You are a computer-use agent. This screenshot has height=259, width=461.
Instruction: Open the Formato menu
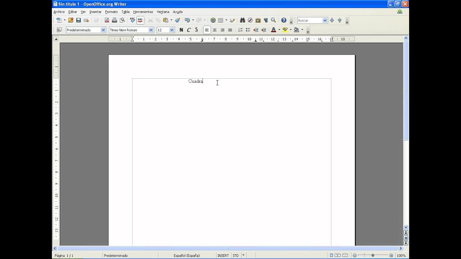[x=111, y=12]
